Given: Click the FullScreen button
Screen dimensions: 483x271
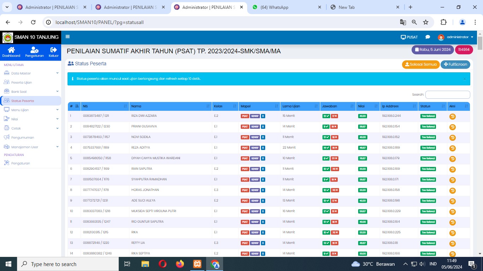Looking at the screenshot, I should point(455,64).
